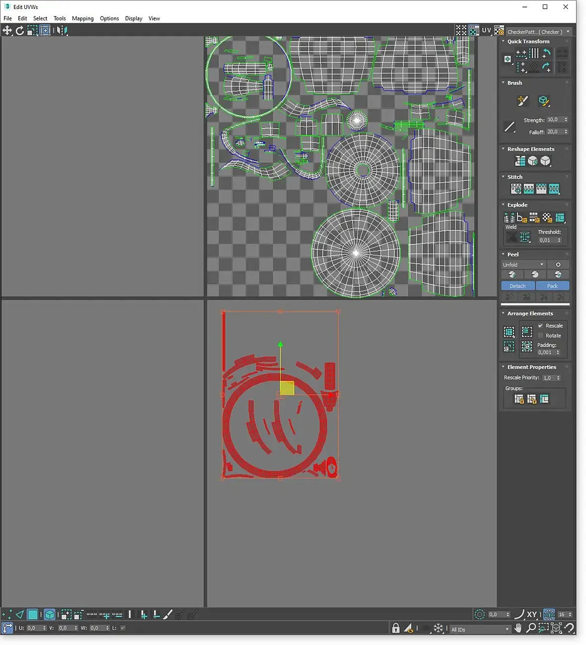Choose the linear falloff type button
This screenshot has height=645, width=586.
pyautogui.click(x=510, y=127)
